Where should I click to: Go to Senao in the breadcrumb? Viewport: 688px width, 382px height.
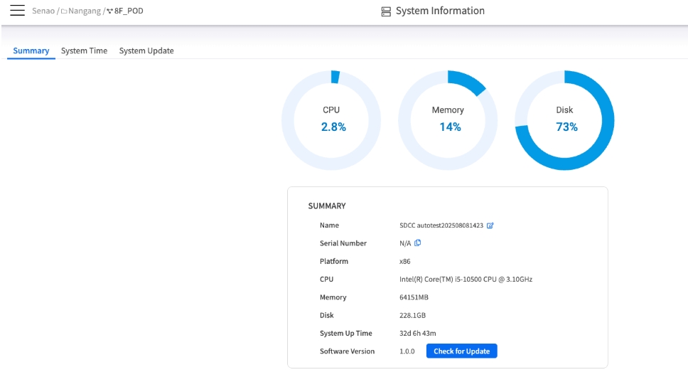tap(43, 11)
